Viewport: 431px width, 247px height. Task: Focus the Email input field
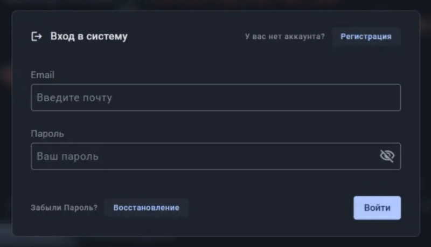(x=215, y=98)
